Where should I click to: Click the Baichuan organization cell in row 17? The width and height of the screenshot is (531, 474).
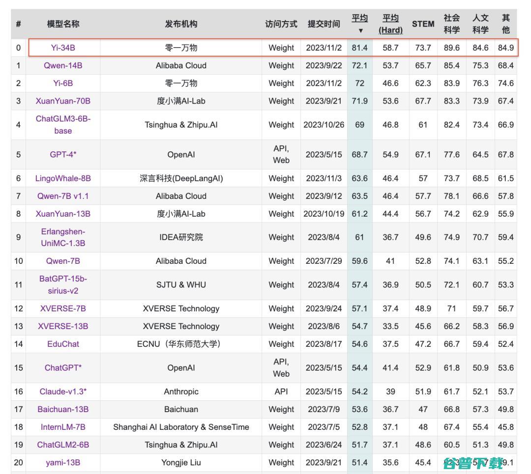pos(181,409)
